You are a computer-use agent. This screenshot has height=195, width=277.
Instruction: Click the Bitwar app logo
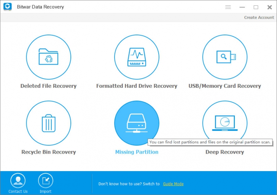click(x=8, y=7)
